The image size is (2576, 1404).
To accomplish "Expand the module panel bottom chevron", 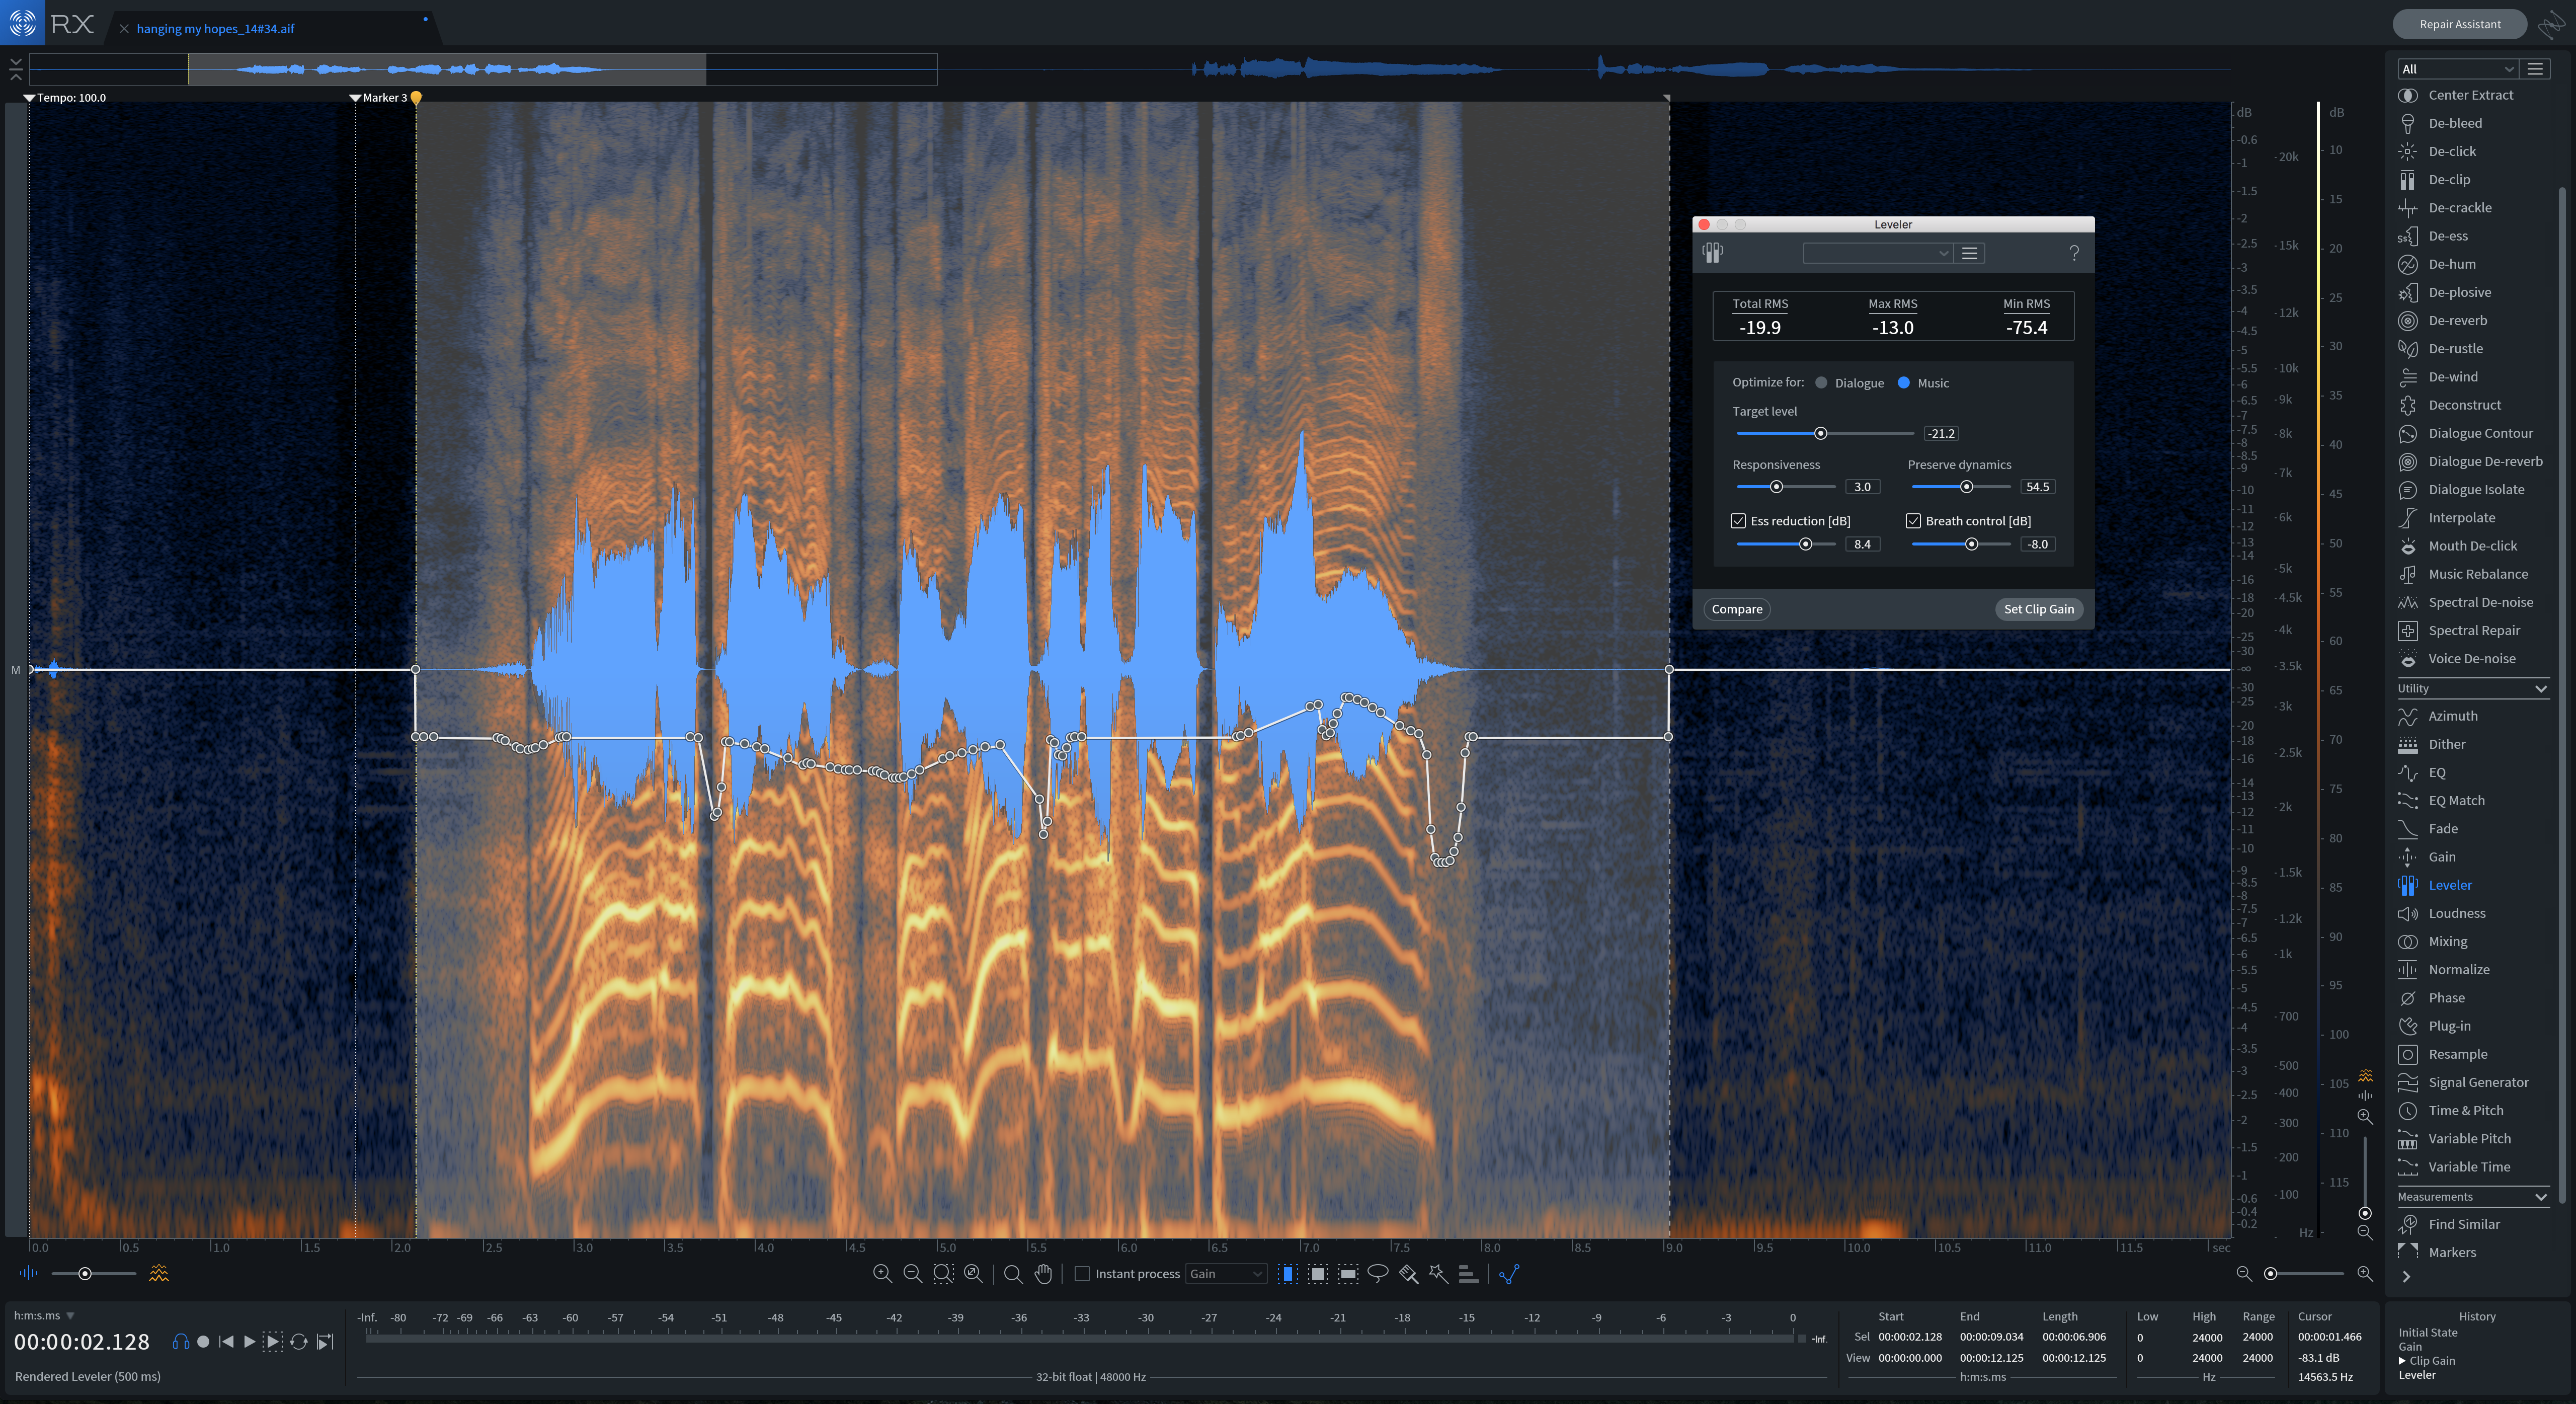I will [2406, 1277].
